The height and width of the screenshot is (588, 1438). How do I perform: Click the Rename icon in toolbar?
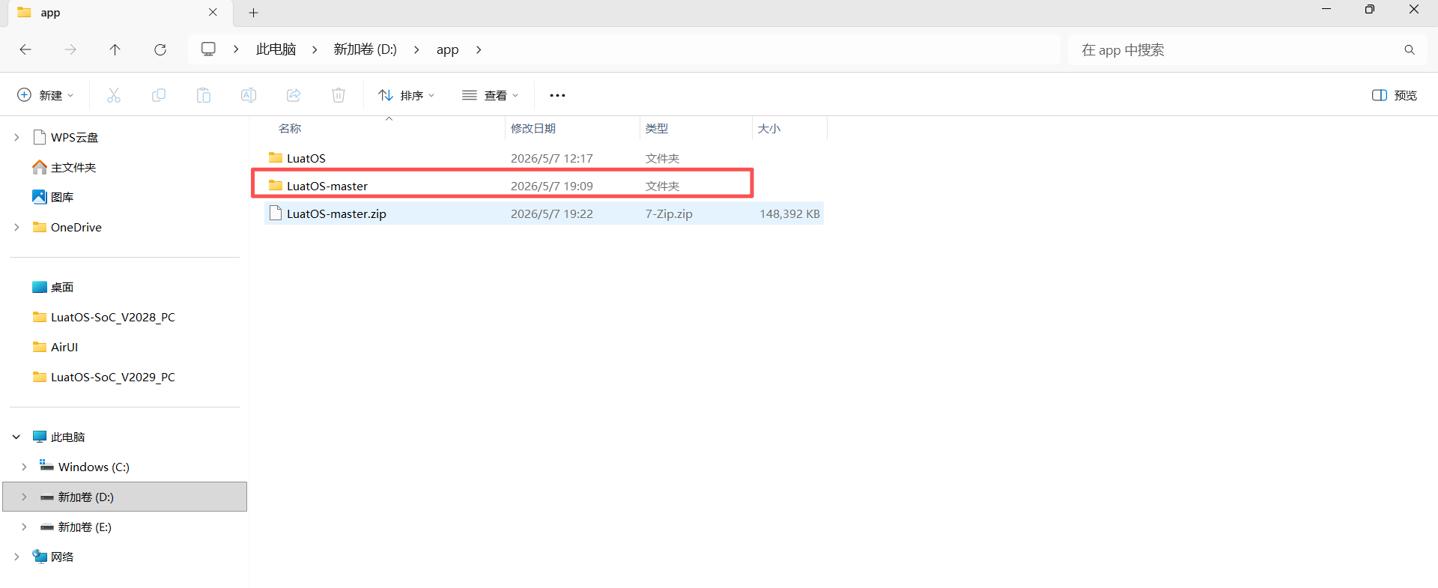point(249,95)
